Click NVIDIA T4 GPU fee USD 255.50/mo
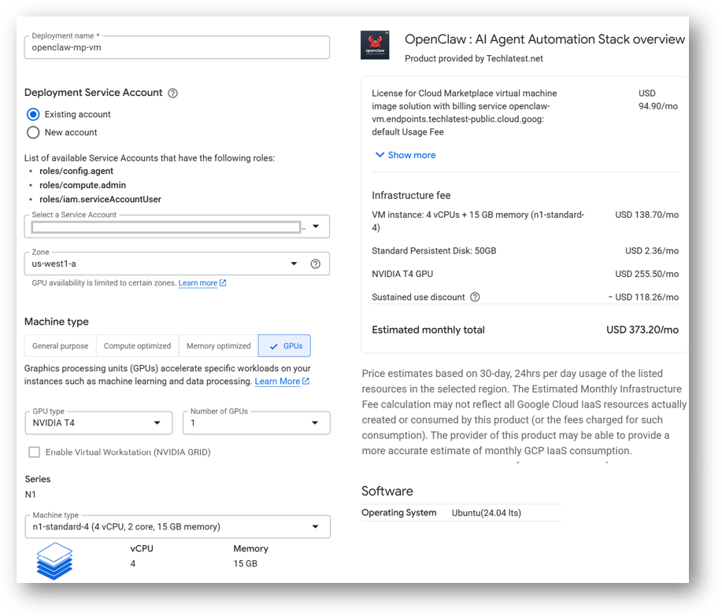Screen dimensions: 722x616 tap(647, 275)
